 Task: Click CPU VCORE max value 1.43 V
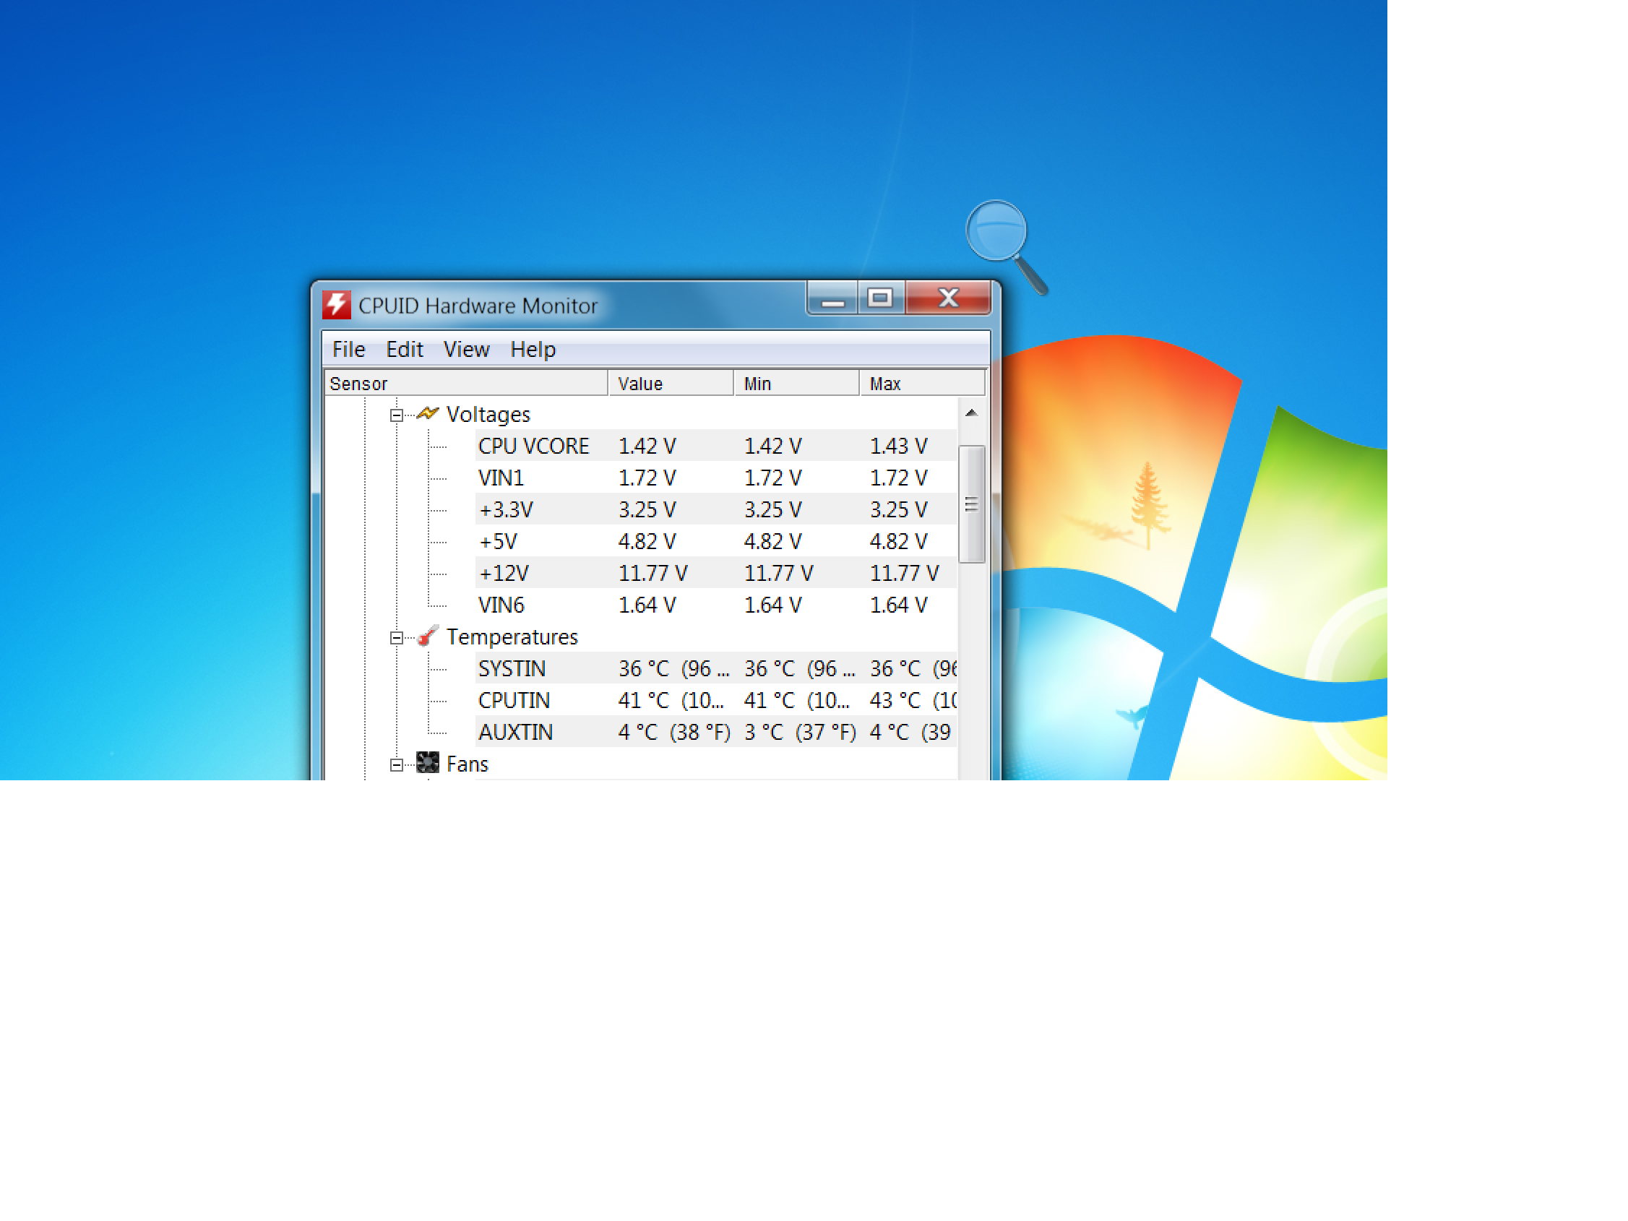pyautogui.click(x=899, y=446)
